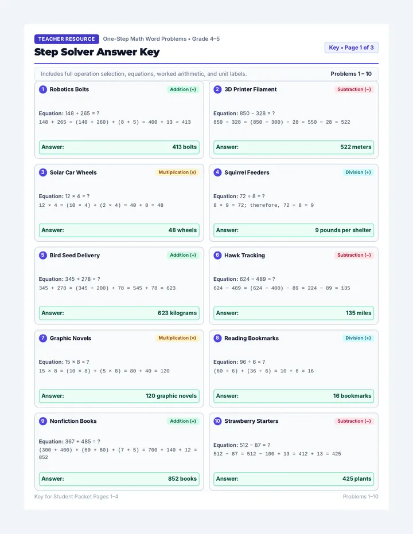Click the '16 bookmarks' answer box
The image size is (413, 534).
294,396
